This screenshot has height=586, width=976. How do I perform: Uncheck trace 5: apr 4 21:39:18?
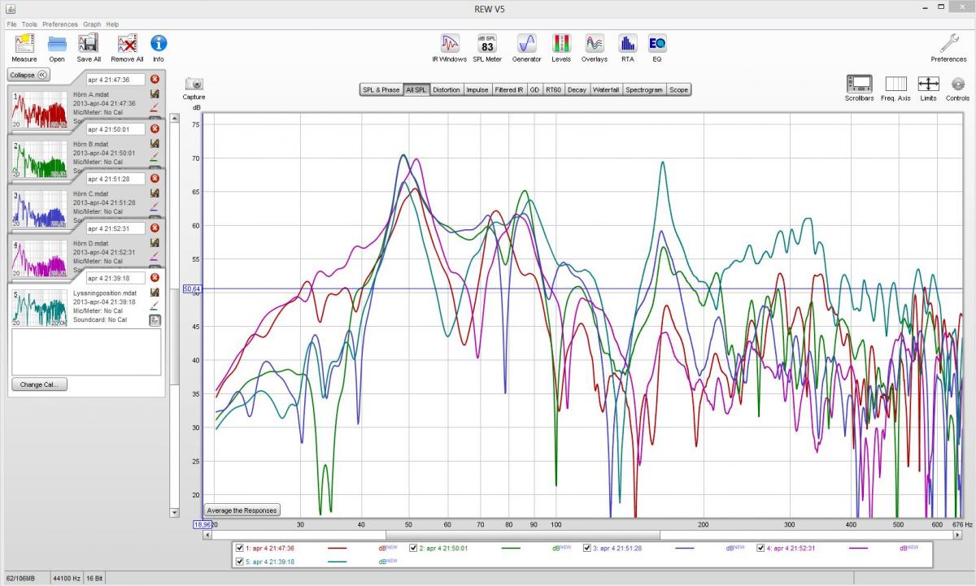[x=241, y=561]
